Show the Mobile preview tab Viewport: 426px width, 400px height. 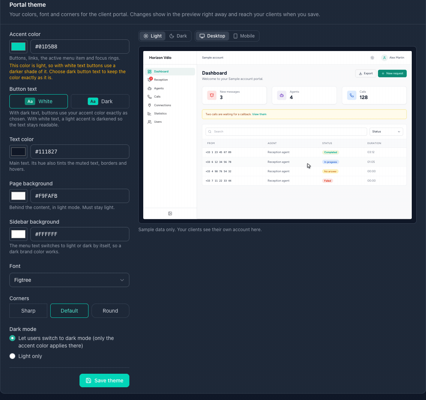click(x=244, y=36)
